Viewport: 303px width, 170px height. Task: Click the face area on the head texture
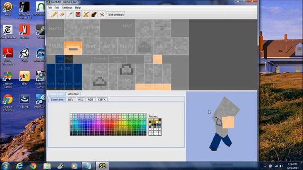pyautogui.click(x=73, y=48)
